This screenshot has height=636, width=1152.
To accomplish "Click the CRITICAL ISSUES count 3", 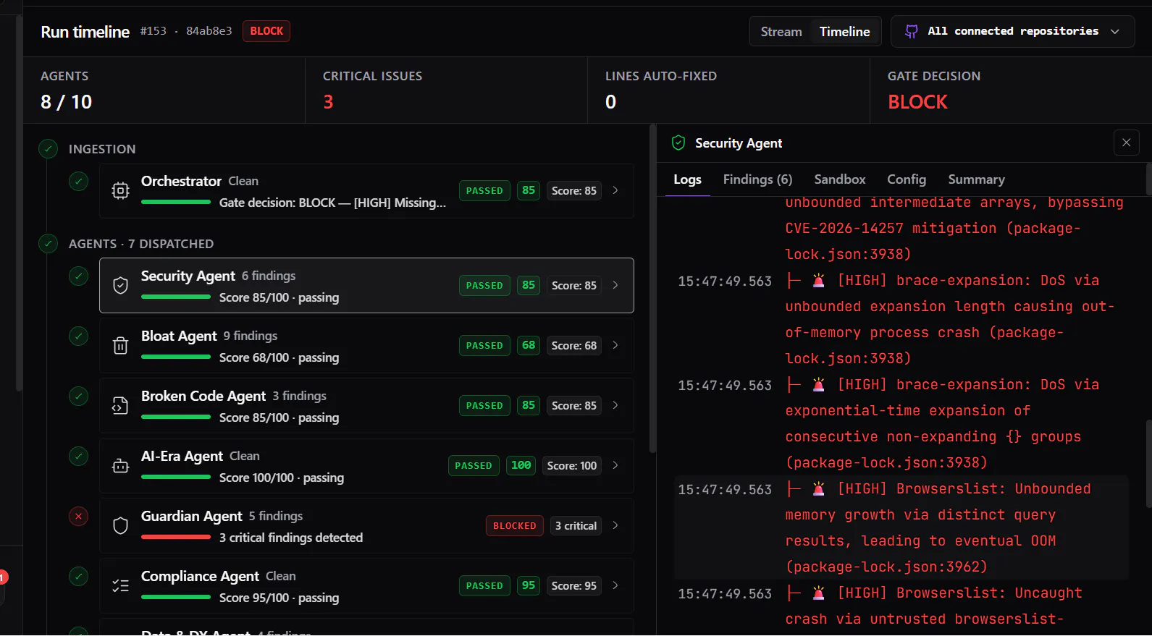I will 328,102.
